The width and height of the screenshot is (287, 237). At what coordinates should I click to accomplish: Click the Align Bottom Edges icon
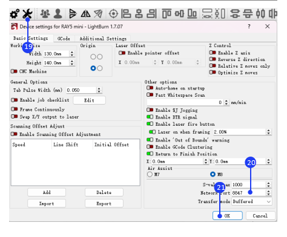[x=192, y=14]
